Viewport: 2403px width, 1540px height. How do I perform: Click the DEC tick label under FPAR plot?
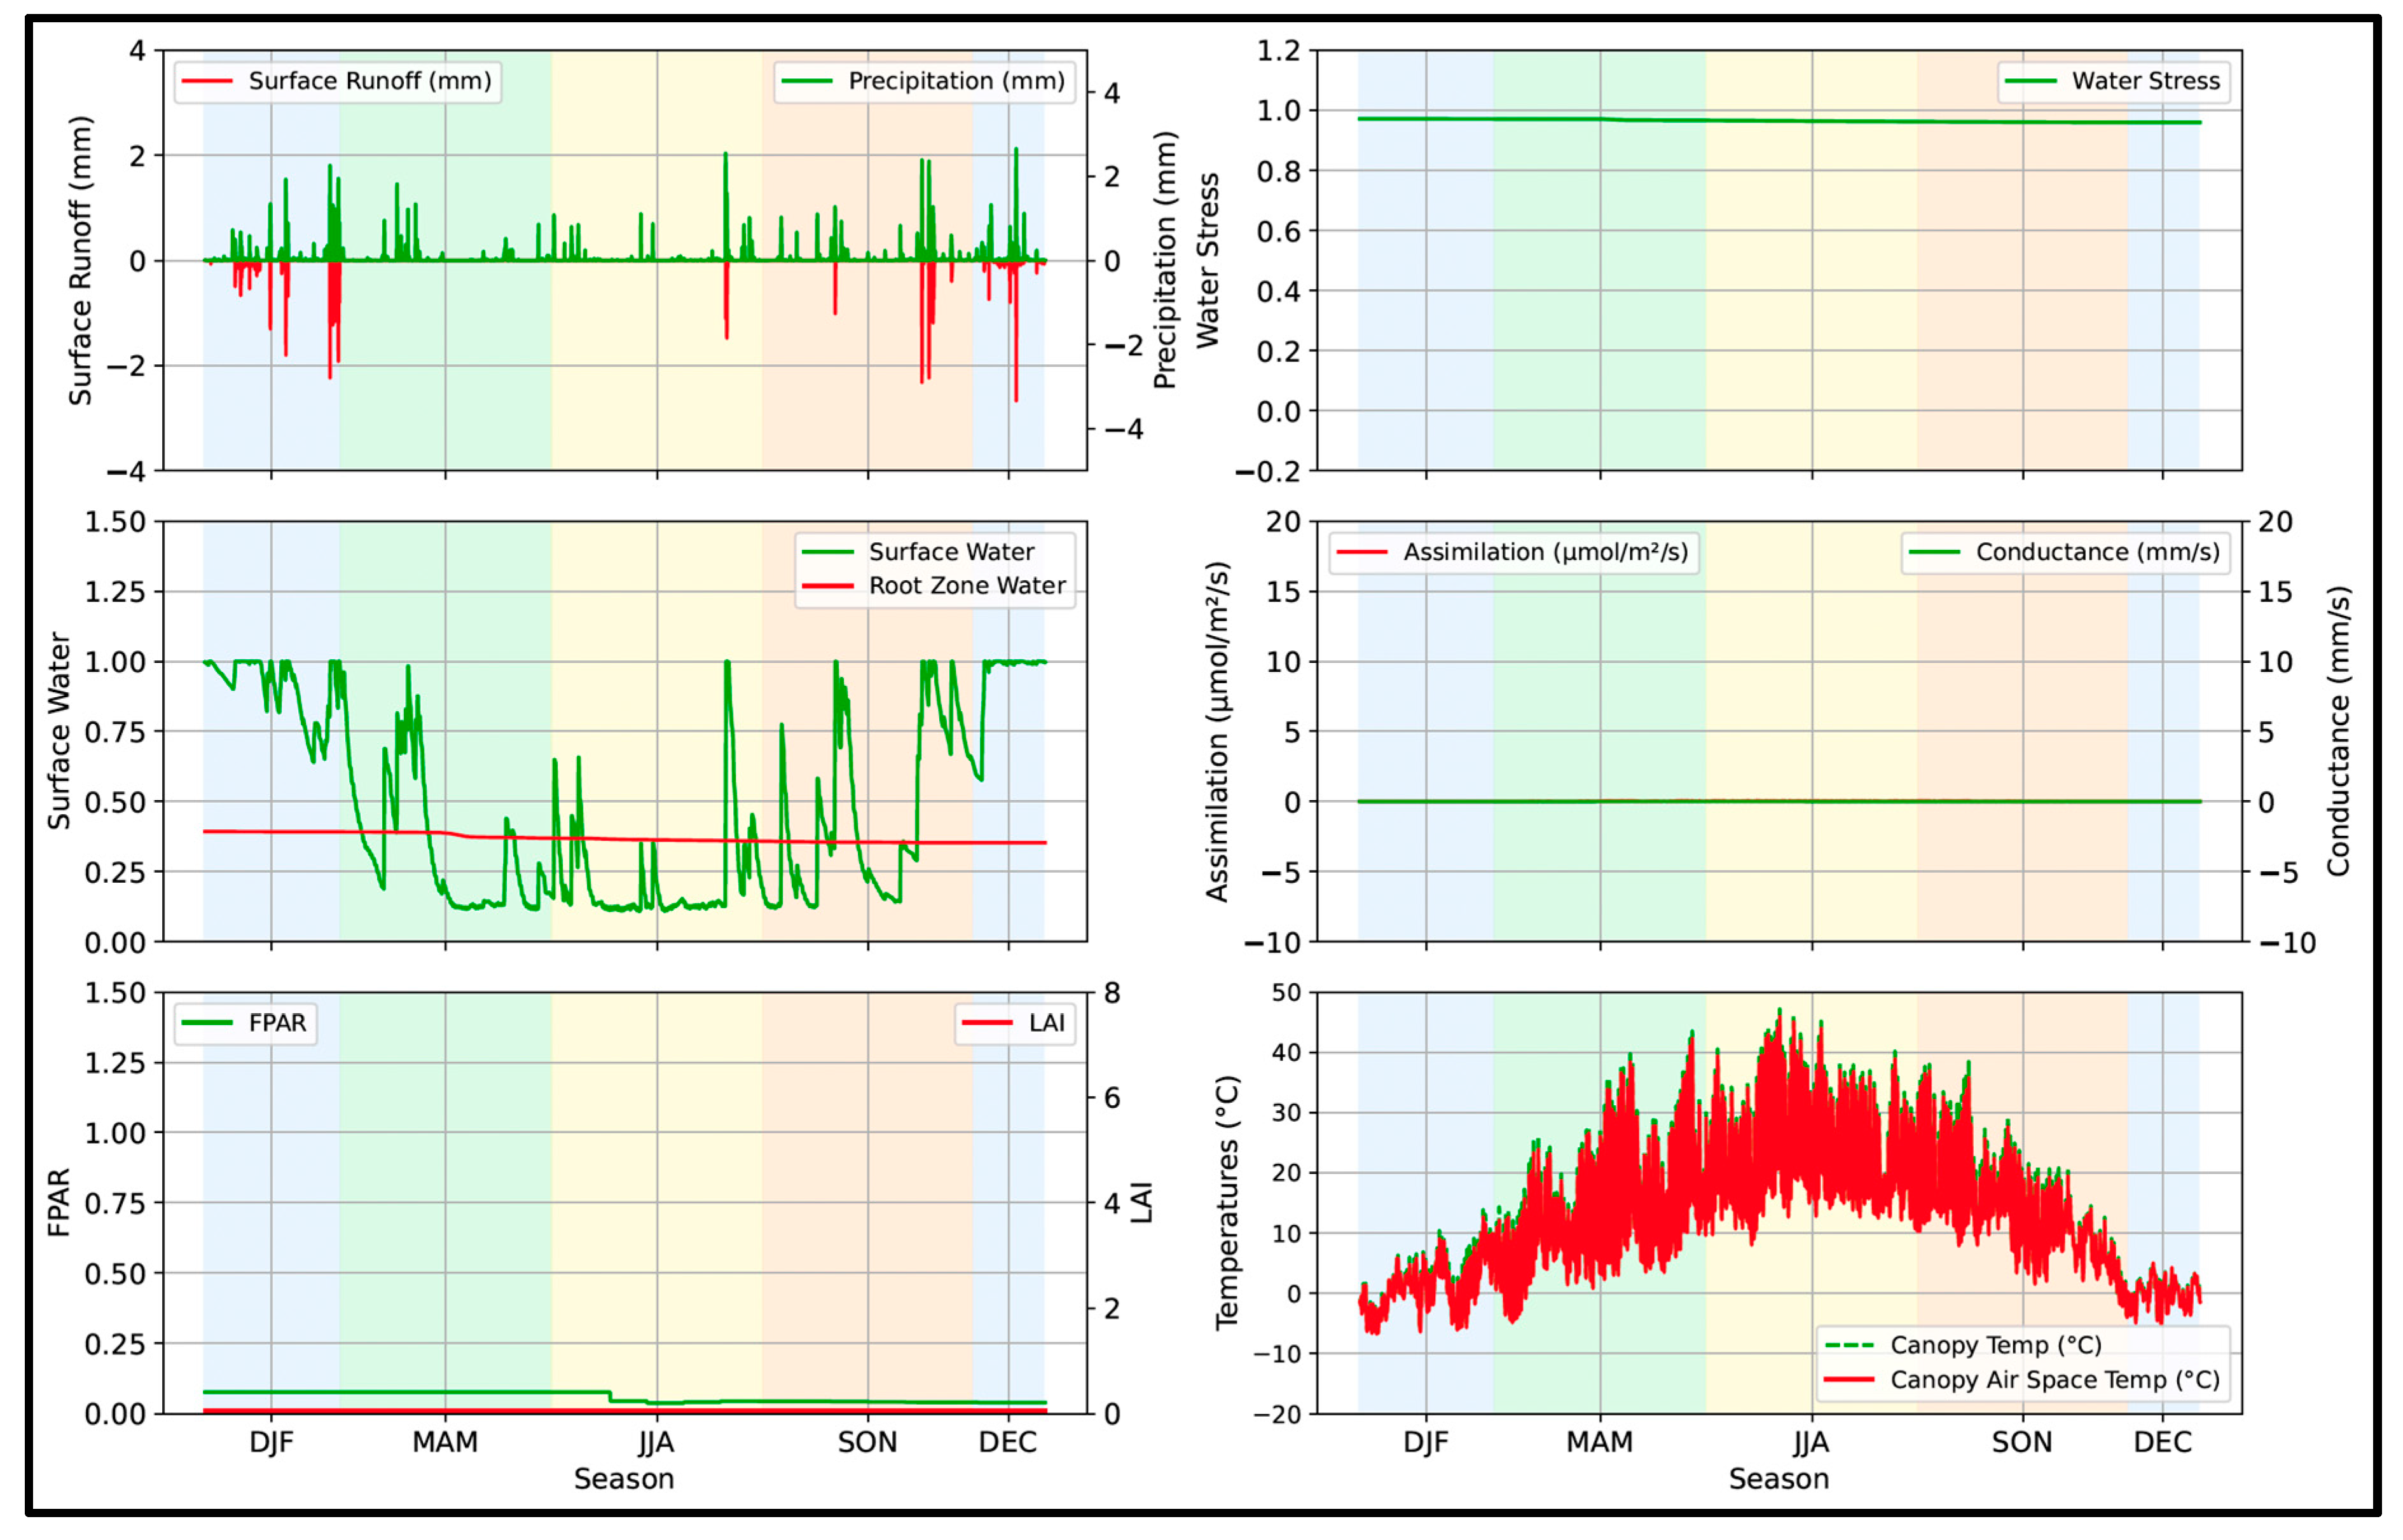pos(1007,1442)
